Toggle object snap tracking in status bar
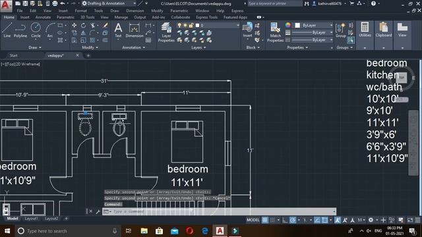The height and width of the screenshot is (237, 422). point(317,220)
